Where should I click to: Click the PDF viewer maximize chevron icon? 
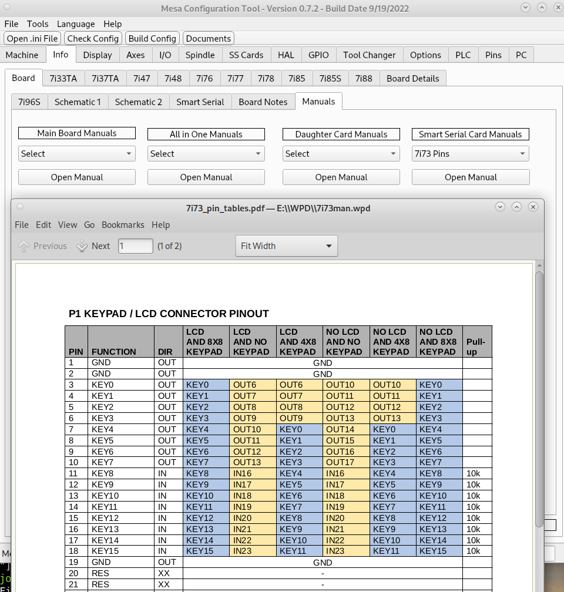[x=516, y=207]
